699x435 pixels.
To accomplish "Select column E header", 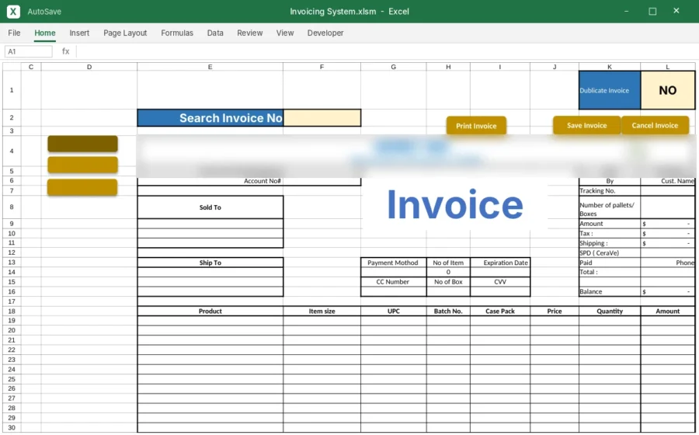I will coord(210,67).
